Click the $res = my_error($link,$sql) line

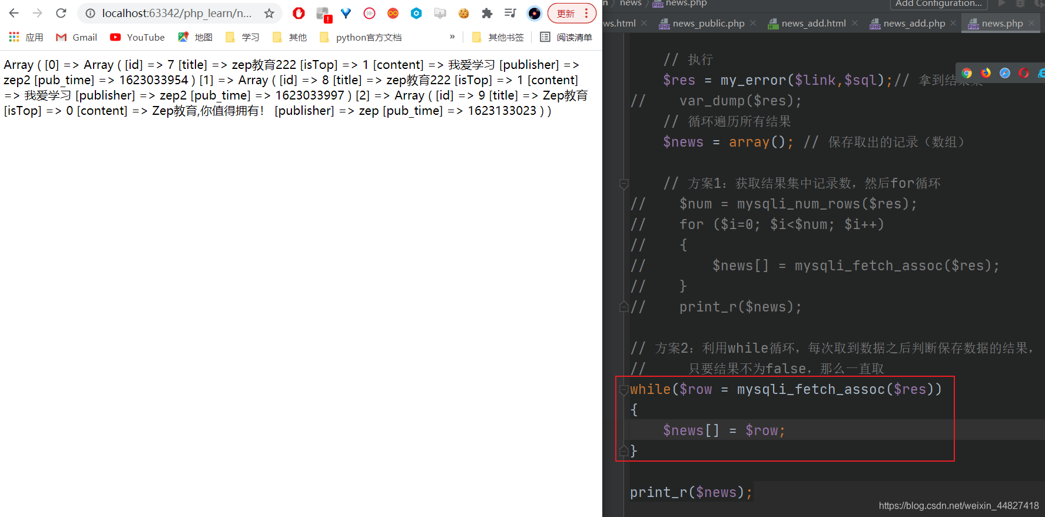click(778, 80)
